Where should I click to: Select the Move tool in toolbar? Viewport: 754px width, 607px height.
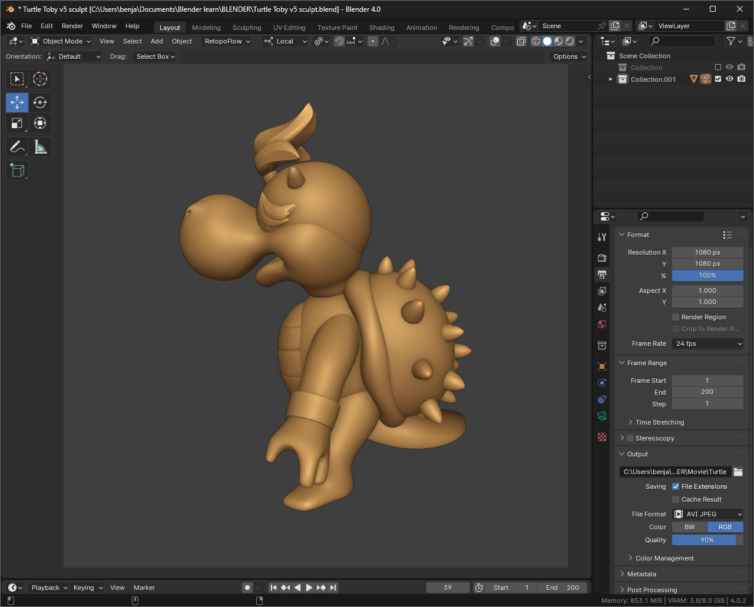click(x=16, y=102)
